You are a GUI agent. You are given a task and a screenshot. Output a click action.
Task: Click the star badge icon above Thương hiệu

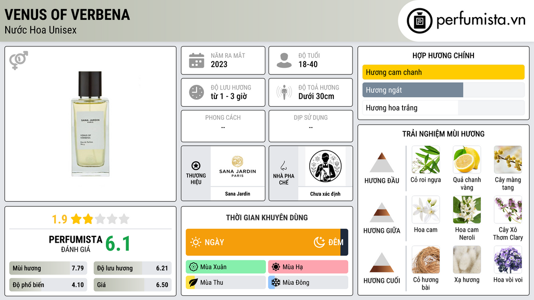[x=196, y=166]
